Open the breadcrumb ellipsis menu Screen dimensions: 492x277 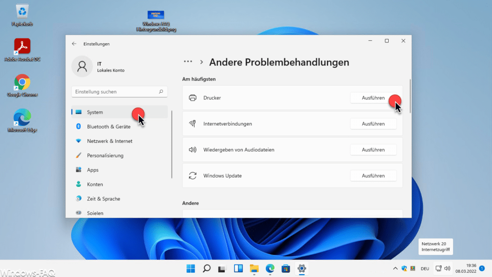tap(188, 62)
